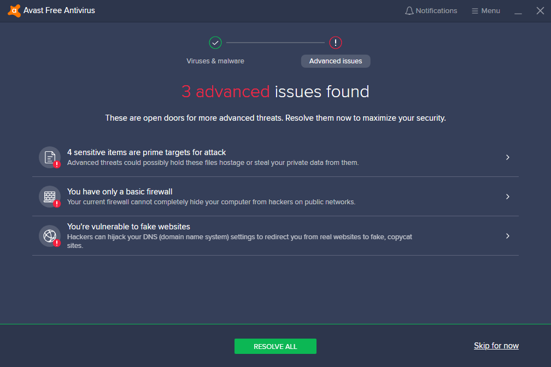The image size is (551, 367).
Task: Click the 'Advanced threats could possibly hold' description
Action: click(213, 163)
